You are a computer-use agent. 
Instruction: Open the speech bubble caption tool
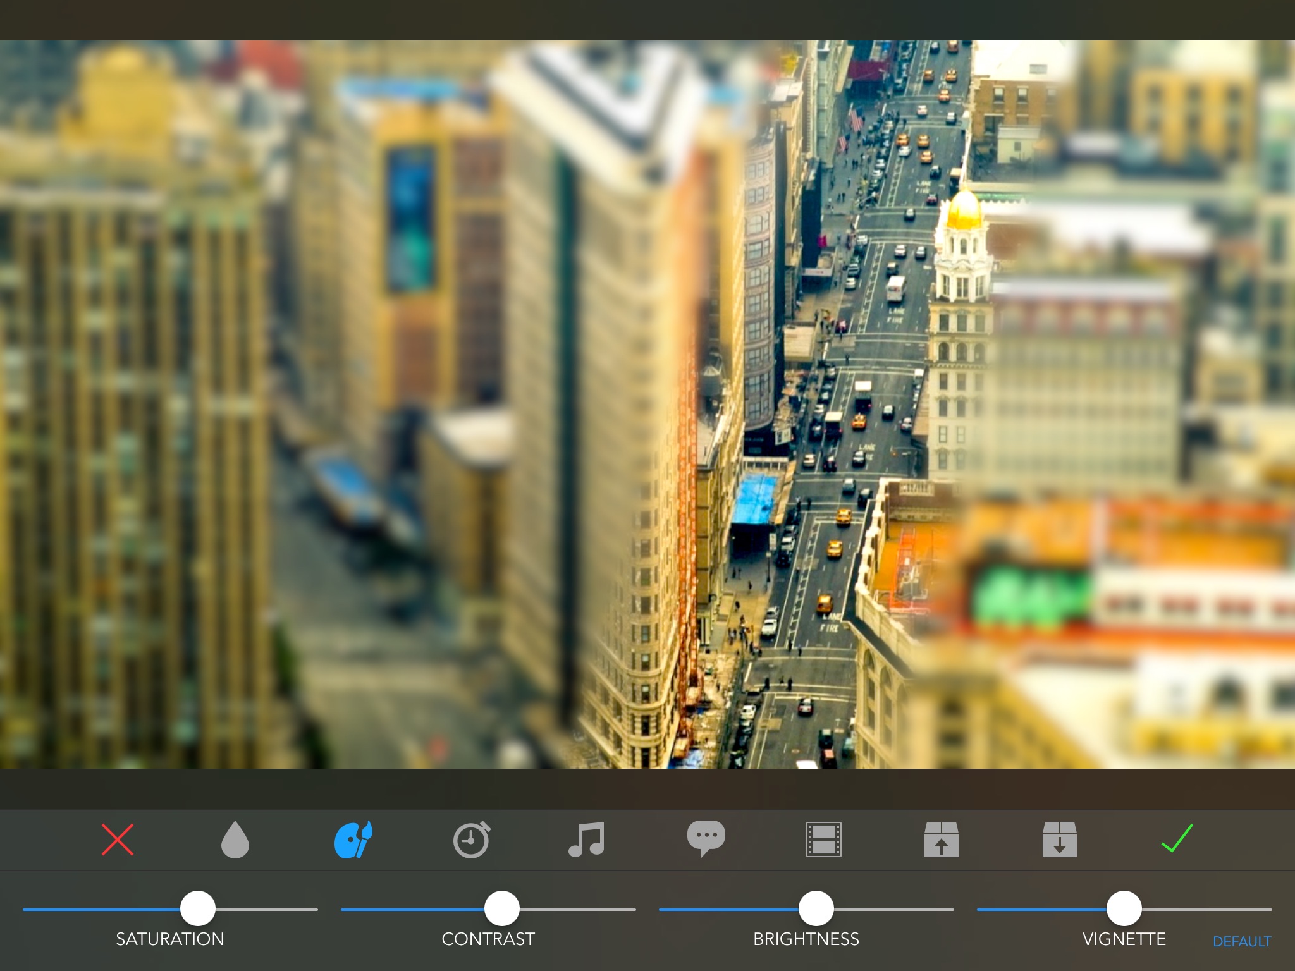click(x=706, y=838)
